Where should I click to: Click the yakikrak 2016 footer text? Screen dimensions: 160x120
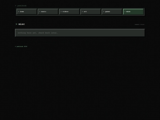[x=21, y=47]
